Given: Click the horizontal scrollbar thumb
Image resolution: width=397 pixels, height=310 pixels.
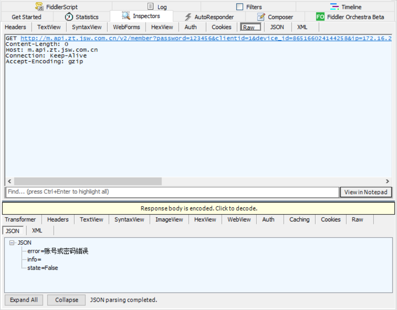Looking at the screenshot, I should (x=88, y=181).
